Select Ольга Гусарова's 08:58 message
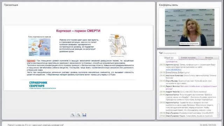The width and height of the screenshot is (224, 126). [187, 113]
